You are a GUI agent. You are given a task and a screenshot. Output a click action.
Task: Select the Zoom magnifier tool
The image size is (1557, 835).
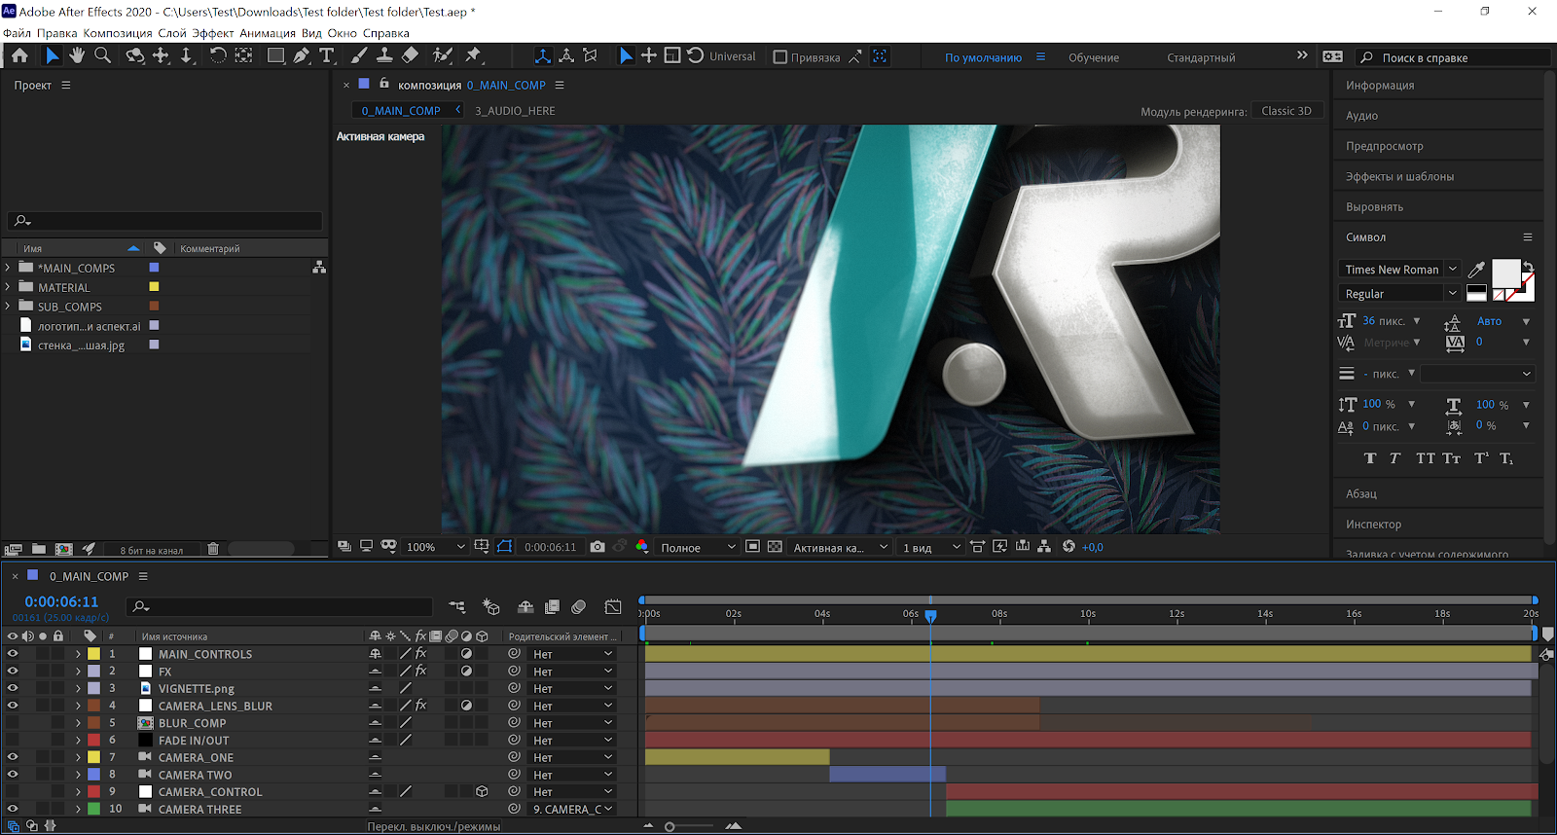click(x=102, y=56)
